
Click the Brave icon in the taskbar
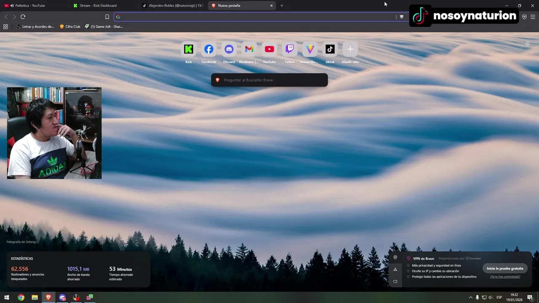tap(48, 298)
